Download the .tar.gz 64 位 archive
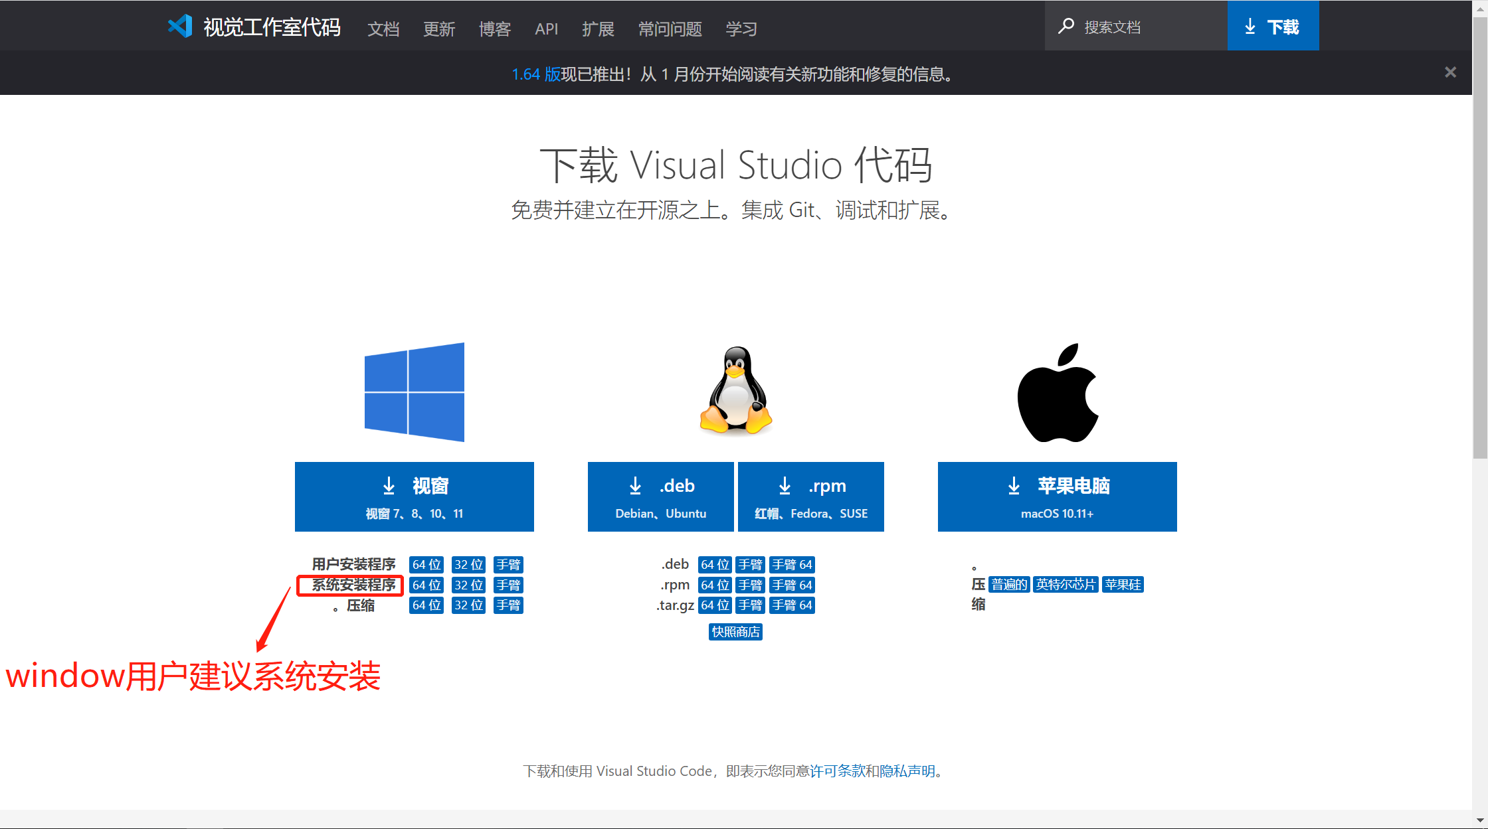The width and height of the screenshot is (1488, 829). coord(715,605)
